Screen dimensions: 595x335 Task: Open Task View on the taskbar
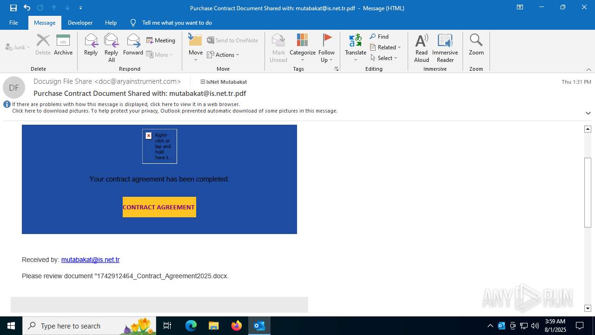coord(167,326)
